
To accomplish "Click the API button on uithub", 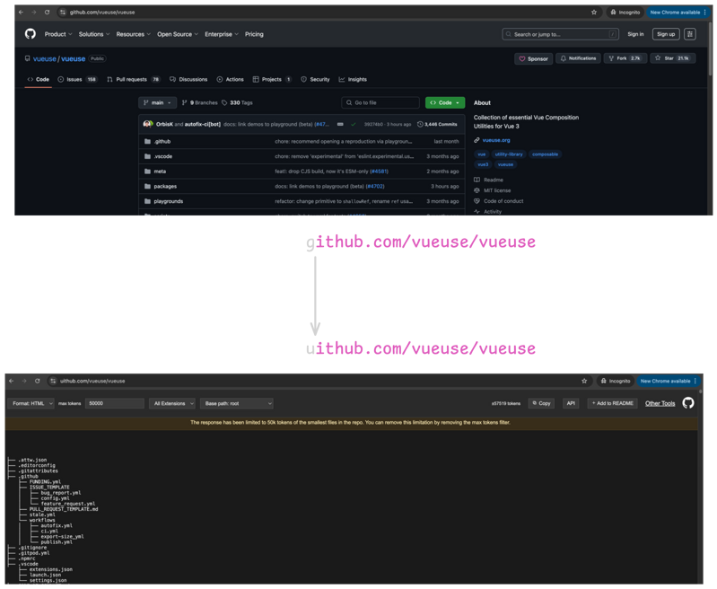I will click(571, 403).
